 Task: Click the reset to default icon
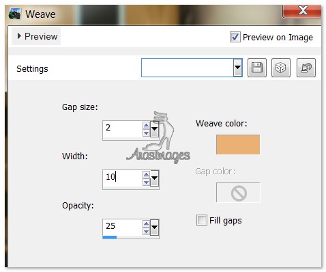306,68
